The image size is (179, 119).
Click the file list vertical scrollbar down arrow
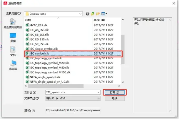pyautogui.click(x=123, y=82)
